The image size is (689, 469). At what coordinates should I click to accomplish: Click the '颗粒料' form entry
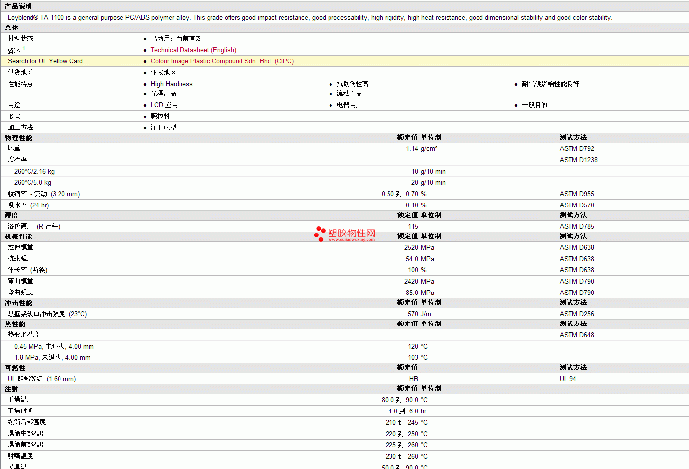pos(160,117)
